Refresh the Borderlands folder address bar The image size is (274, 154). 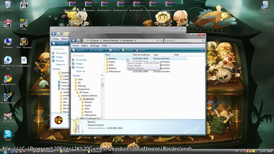tap(161, 41)
